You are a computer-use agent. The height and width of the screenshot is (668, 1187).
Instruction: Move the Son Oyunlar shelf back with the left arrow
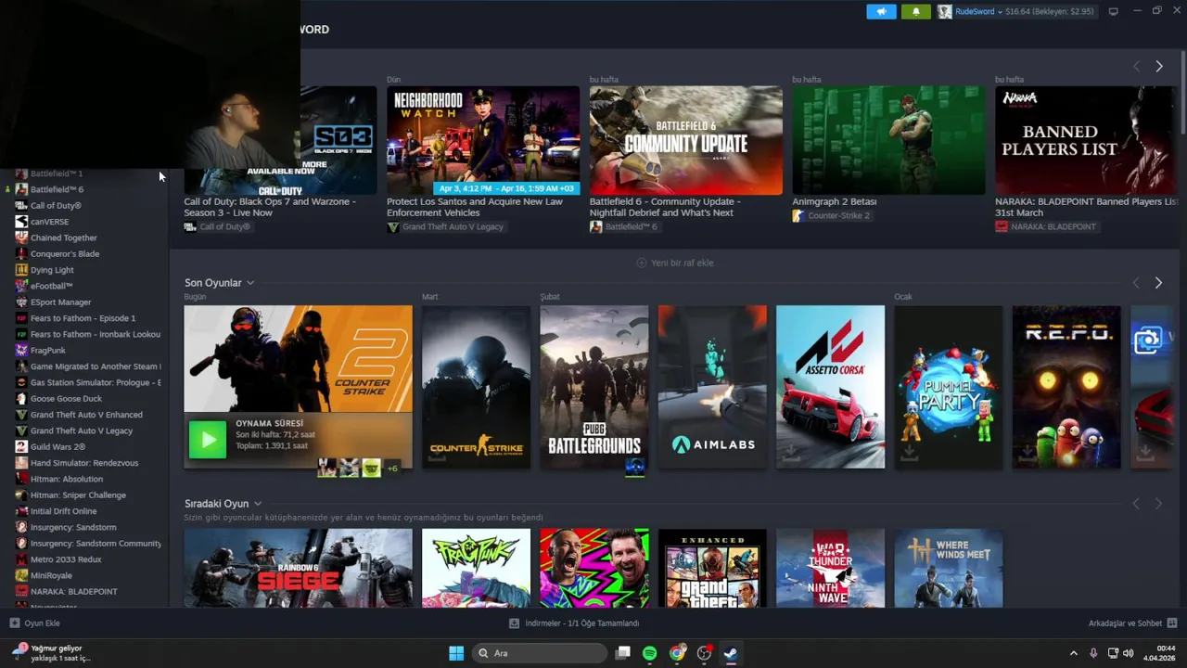pos(1136,282)
